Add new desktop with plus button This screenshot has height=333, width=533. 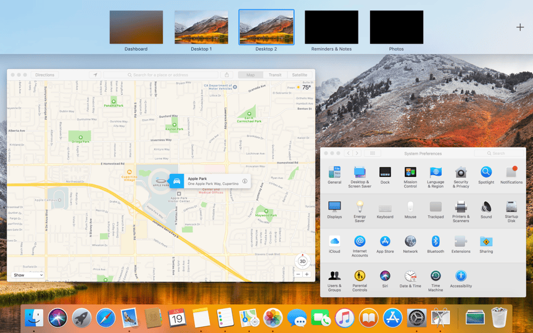(x=520, y=27)
